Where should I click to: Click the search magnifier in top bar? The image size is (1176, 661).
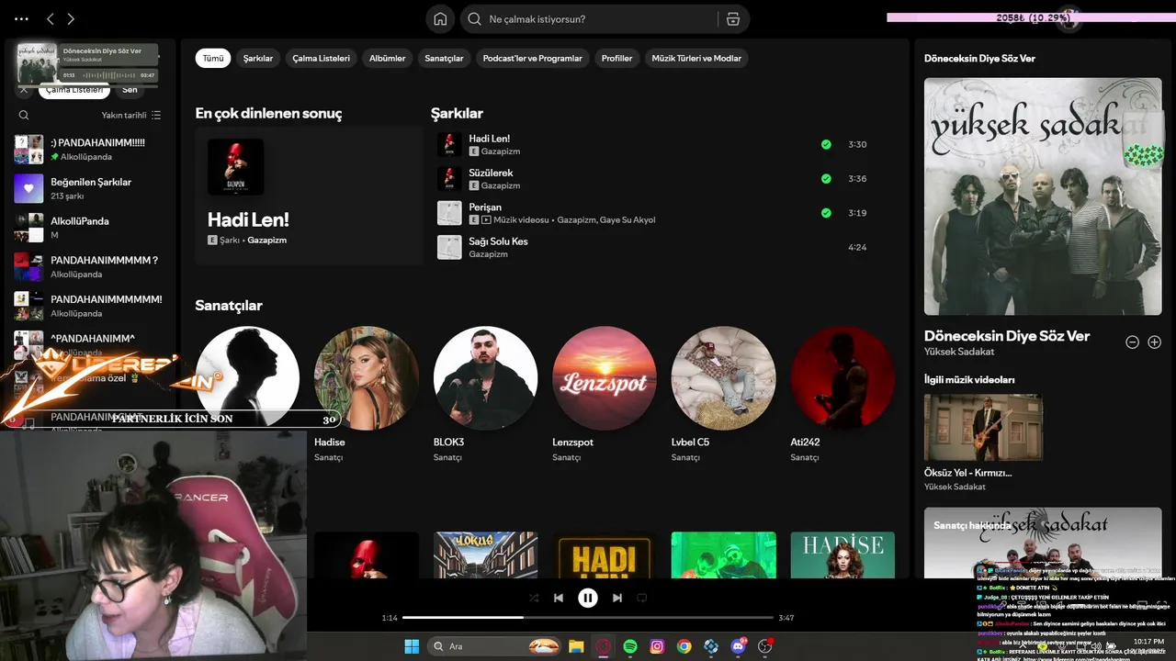point(474,19)
